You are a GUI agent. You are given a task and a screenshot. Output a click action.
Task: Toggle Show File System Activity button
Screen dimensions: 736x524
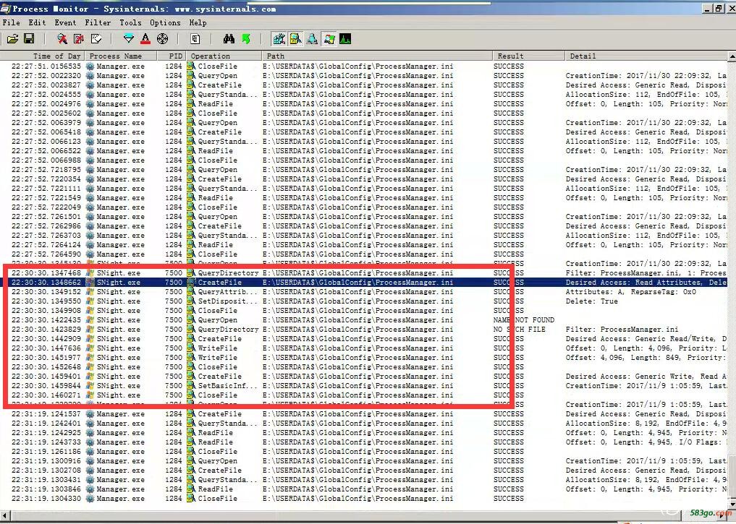(295, 39)
